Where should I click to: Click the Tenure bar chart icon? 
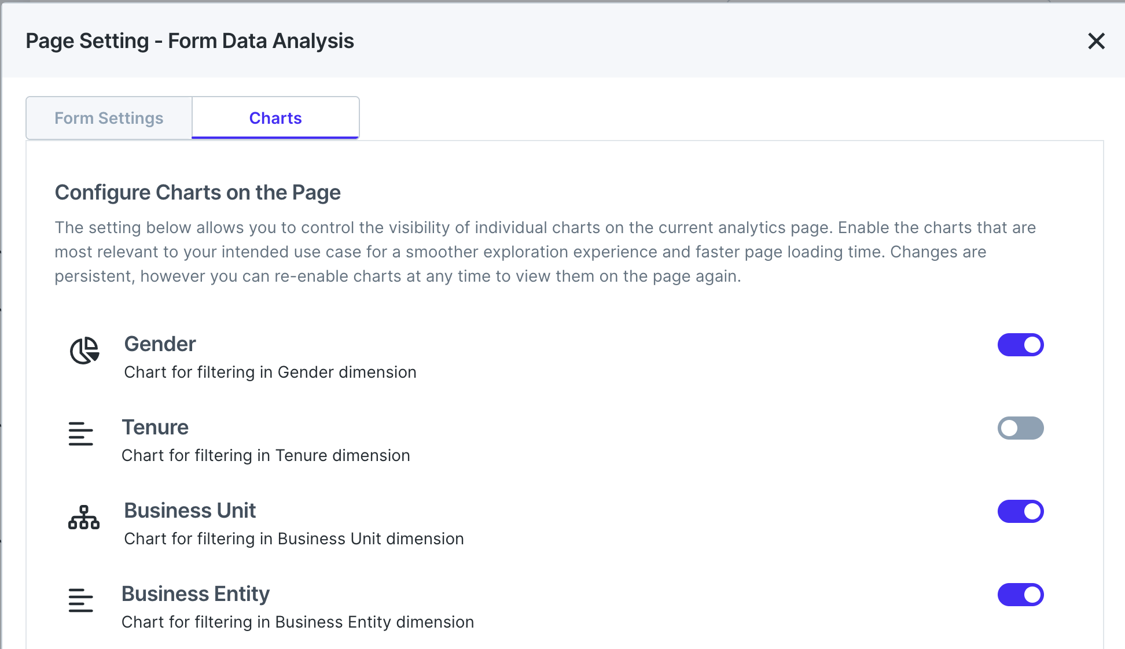pyautogui.click(x=81, y=434)
